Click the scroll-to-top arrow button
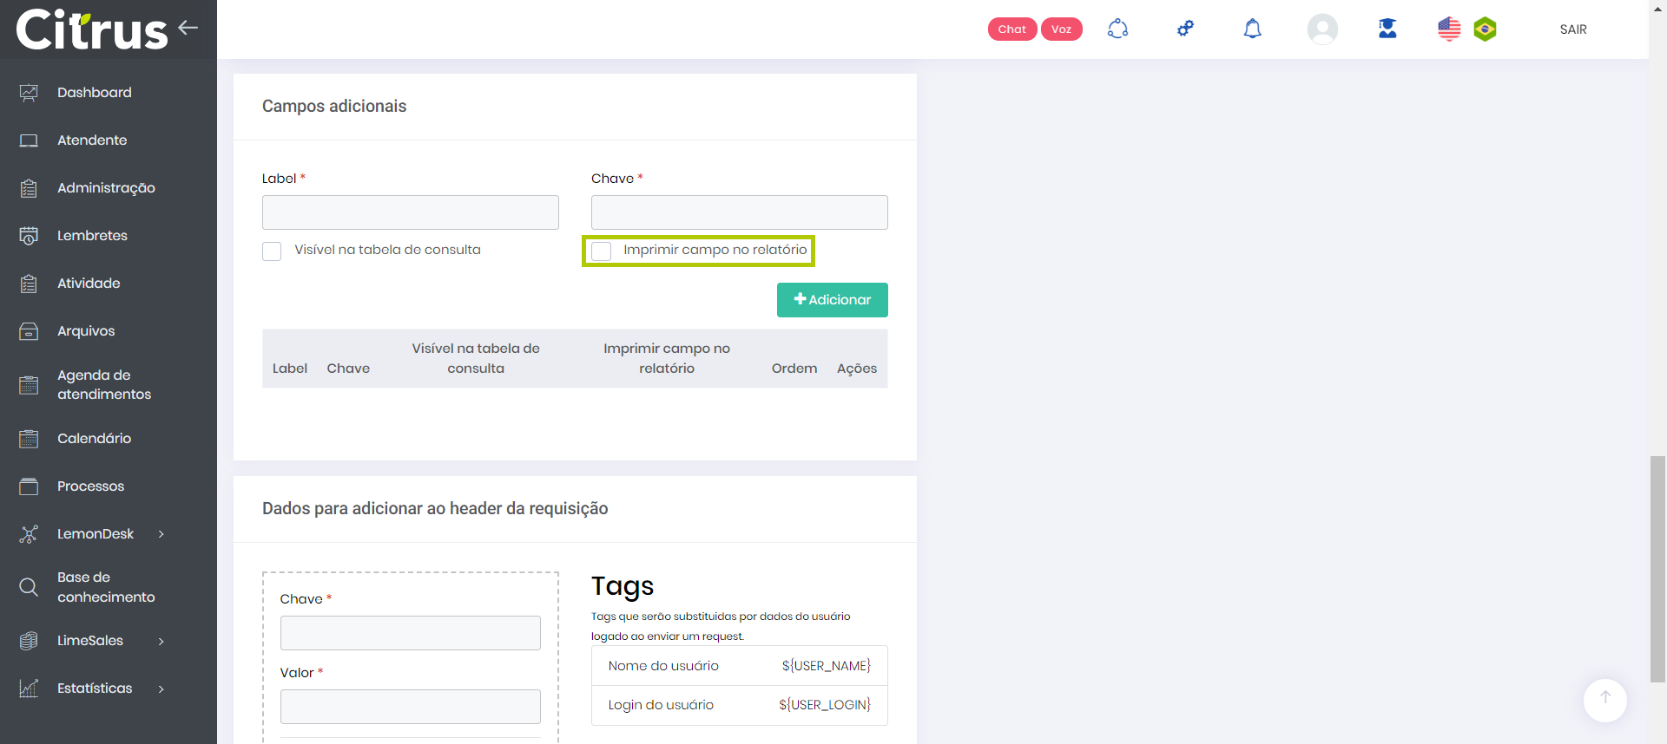 1604,699
